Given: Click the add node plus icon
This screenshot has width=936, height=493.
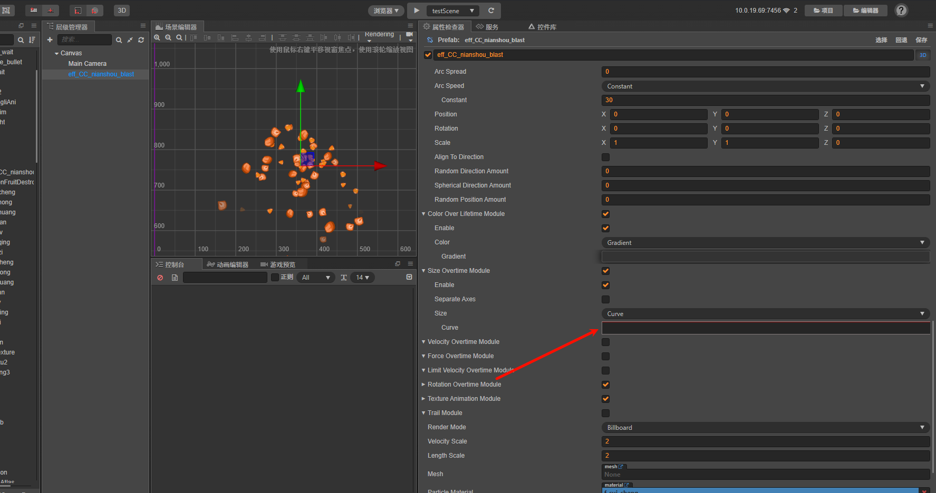Looking at the screenshot, I should [x=50, y=40].
